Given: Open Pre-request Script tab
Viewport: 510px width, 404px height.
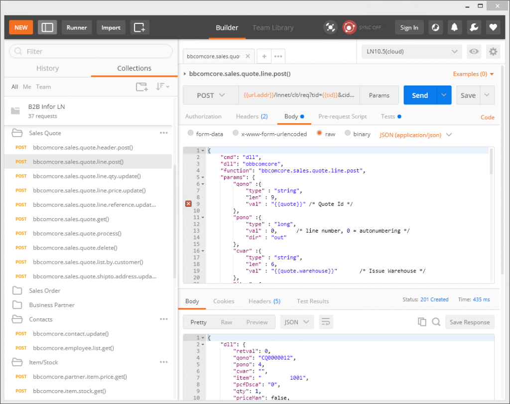Looking at the screenshot, I should [343, 116].
